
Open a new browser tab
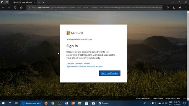coord(39,2)
